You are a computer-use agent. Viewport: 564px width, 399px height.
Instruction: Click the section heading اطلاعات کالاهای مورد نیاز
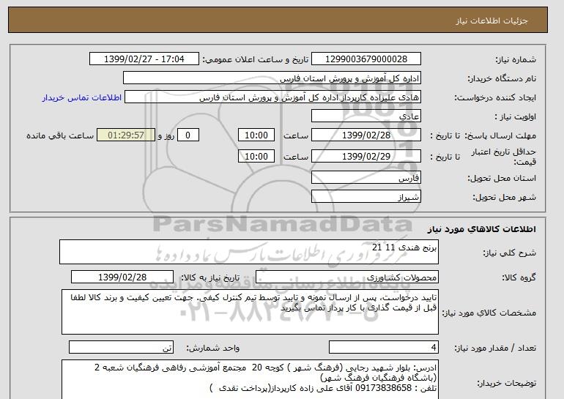[481, 229]
